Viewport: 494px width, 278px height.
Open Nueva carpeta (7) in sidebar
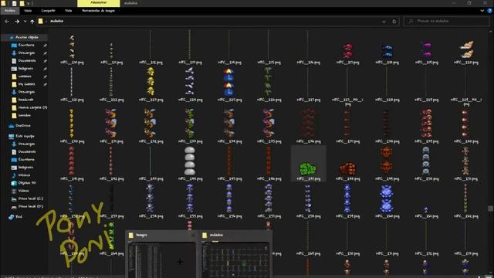(x=32, y=107)
